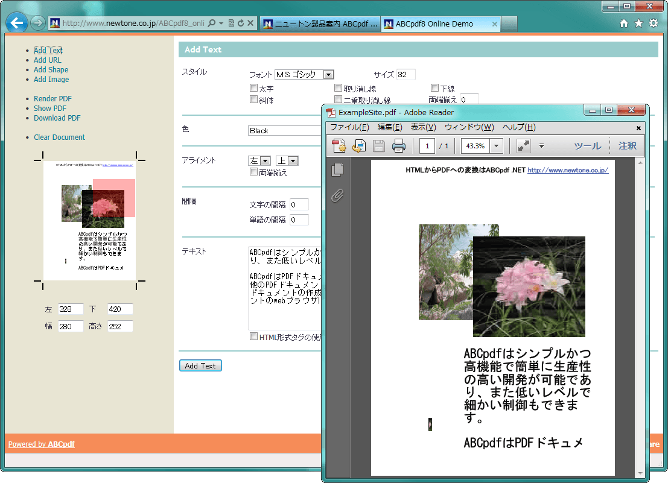This screenshot has width=668, height=483.
Task: Switch to the ニュートン製品案内 ABCpdf tab
Action: 320,24
